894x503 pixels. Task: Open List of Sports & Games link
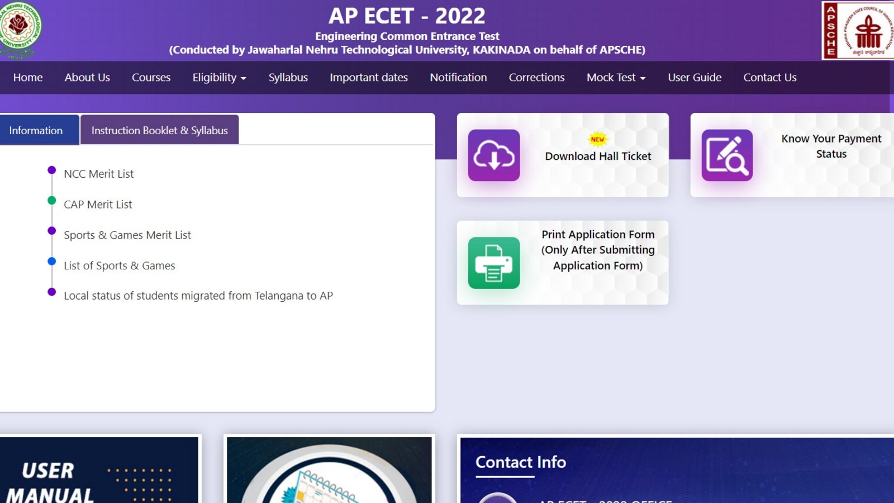click(x=120, y=266)
